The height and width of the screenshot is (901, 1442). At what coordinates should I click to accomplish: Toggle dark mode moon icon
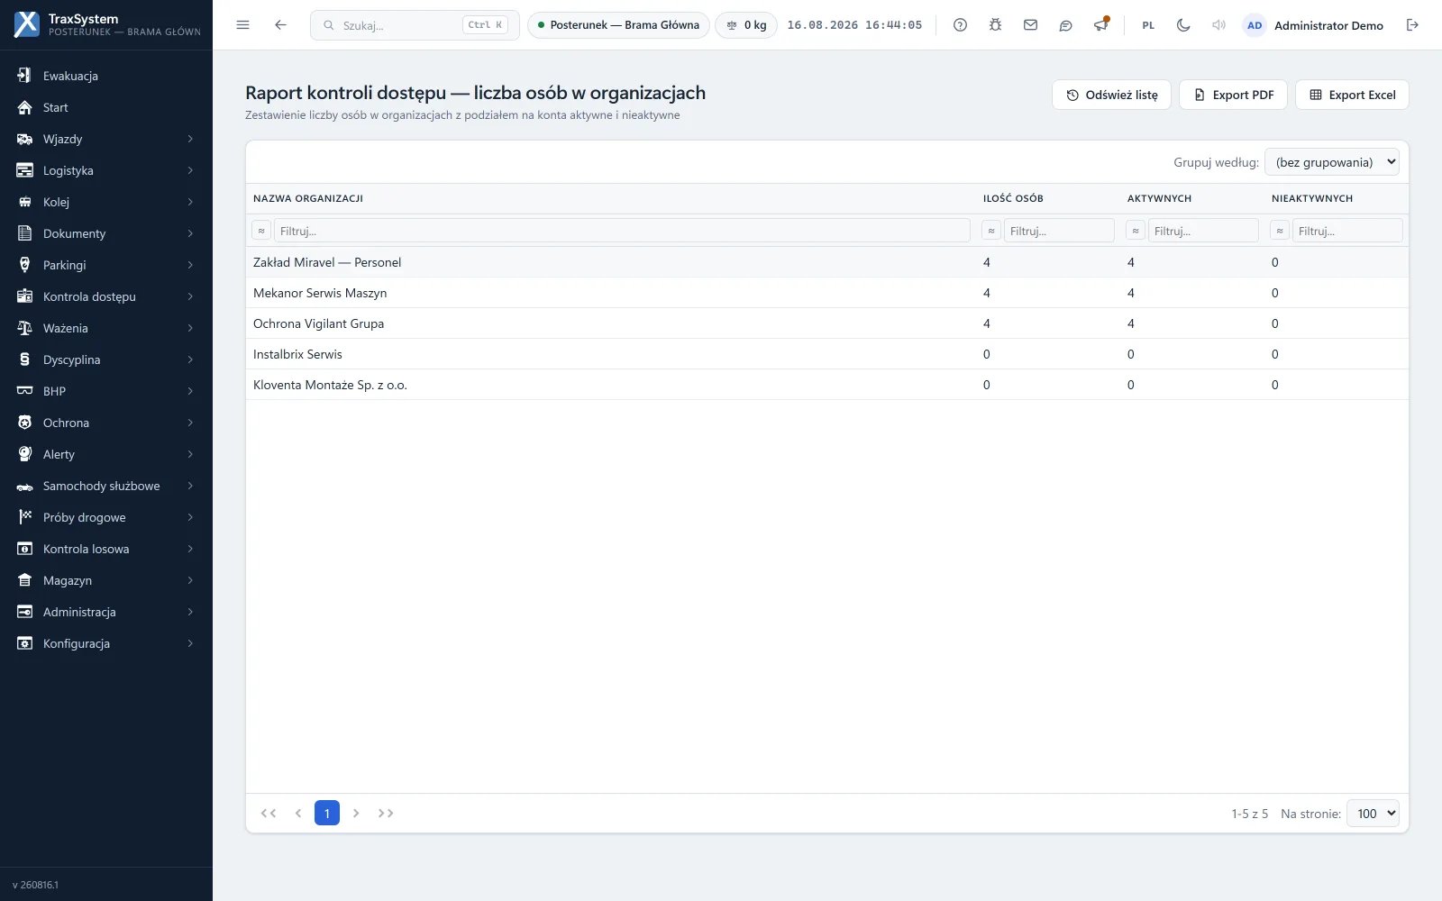pyautogui.click(x=1183, y=25)
